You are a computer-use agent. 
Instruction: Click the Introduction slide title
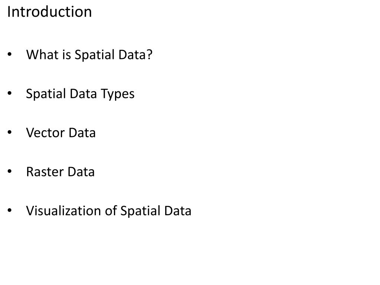click(x=49, y=12)
